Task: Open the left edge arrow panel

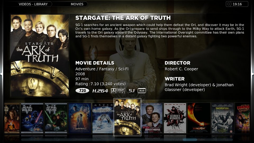Action: (x=1, y=74)
